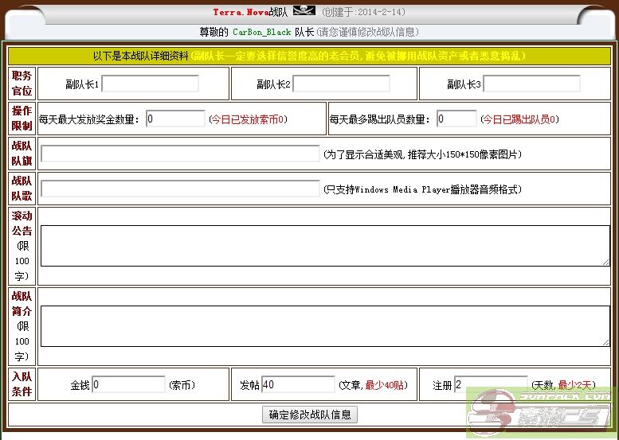Click the 副队长1 input field
This screenshot has height=440, width=619.
(x=150, y=84)
